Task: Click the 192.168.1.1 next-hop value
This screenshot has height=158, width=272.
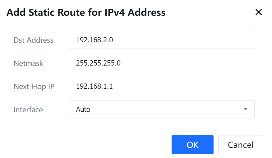Action: coord(95,86)
